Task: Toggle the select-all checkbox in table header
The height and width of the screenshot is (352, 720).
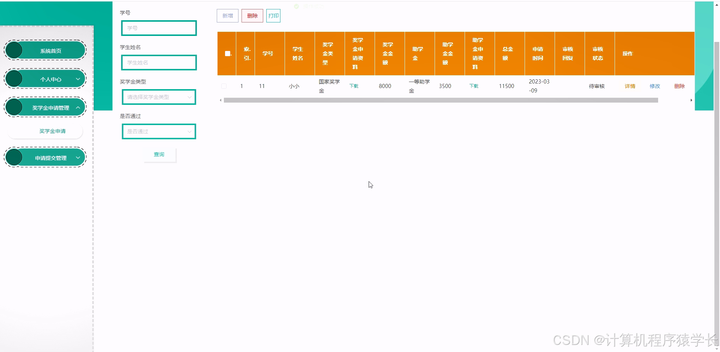Action: tap(227, 54)
